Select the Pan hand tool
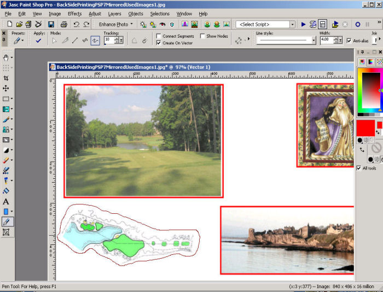Viewport: 383px width, 292px height. click(6, 57)
